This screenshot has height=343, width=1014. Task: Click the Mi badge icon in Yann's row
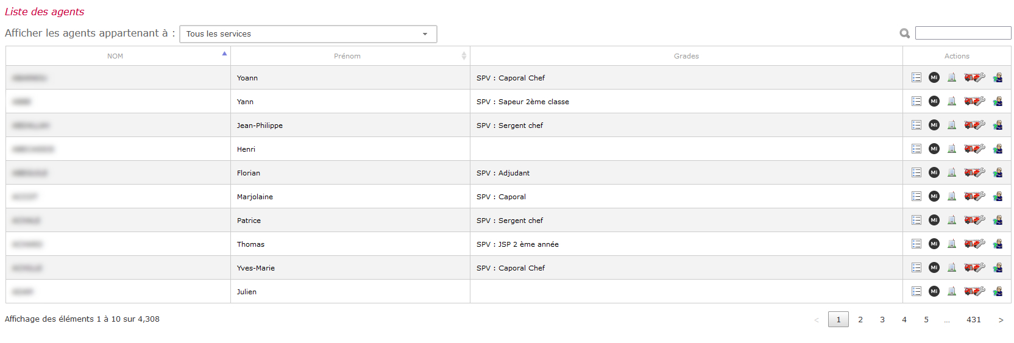point(934,101)
